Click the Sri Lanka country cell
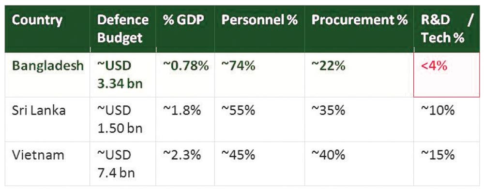484x189 pixels. point(47,119)
